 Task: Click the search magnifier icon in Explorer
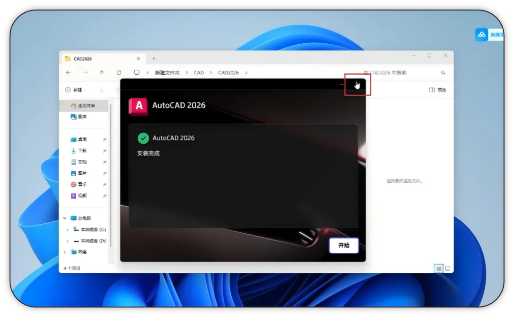pyautogui.click(x=443, y=72)
